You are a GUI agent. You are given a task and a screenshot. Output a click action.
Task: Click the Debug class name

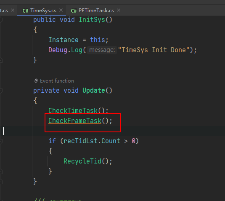click(x=58, y=50)
